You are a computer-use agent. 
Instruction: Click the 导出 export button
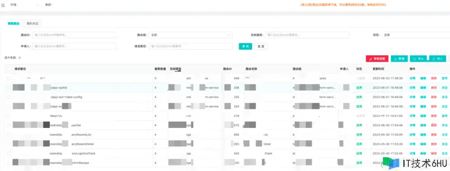point(418,59)
